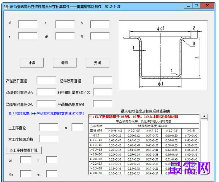Focus the h height input field

click(100, 24)
